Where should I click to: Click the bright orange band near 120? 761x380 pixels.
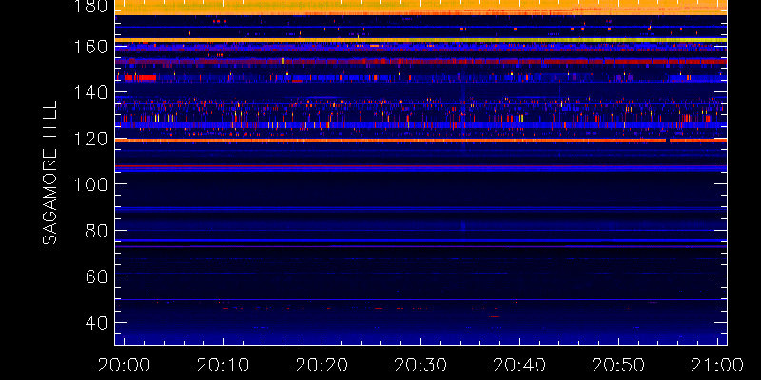click(x=420, y=140)
